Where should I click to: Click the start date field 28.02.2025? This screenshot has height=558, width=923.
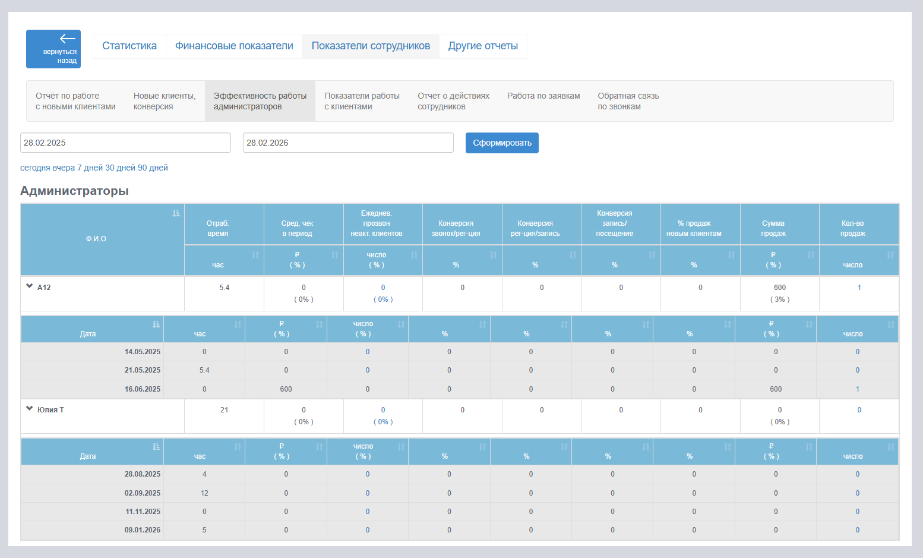[125, 143]
